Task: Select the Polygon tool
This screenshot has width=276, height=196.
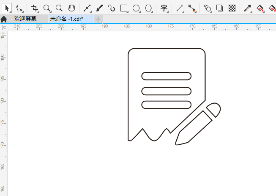Action: pos(148,8)
